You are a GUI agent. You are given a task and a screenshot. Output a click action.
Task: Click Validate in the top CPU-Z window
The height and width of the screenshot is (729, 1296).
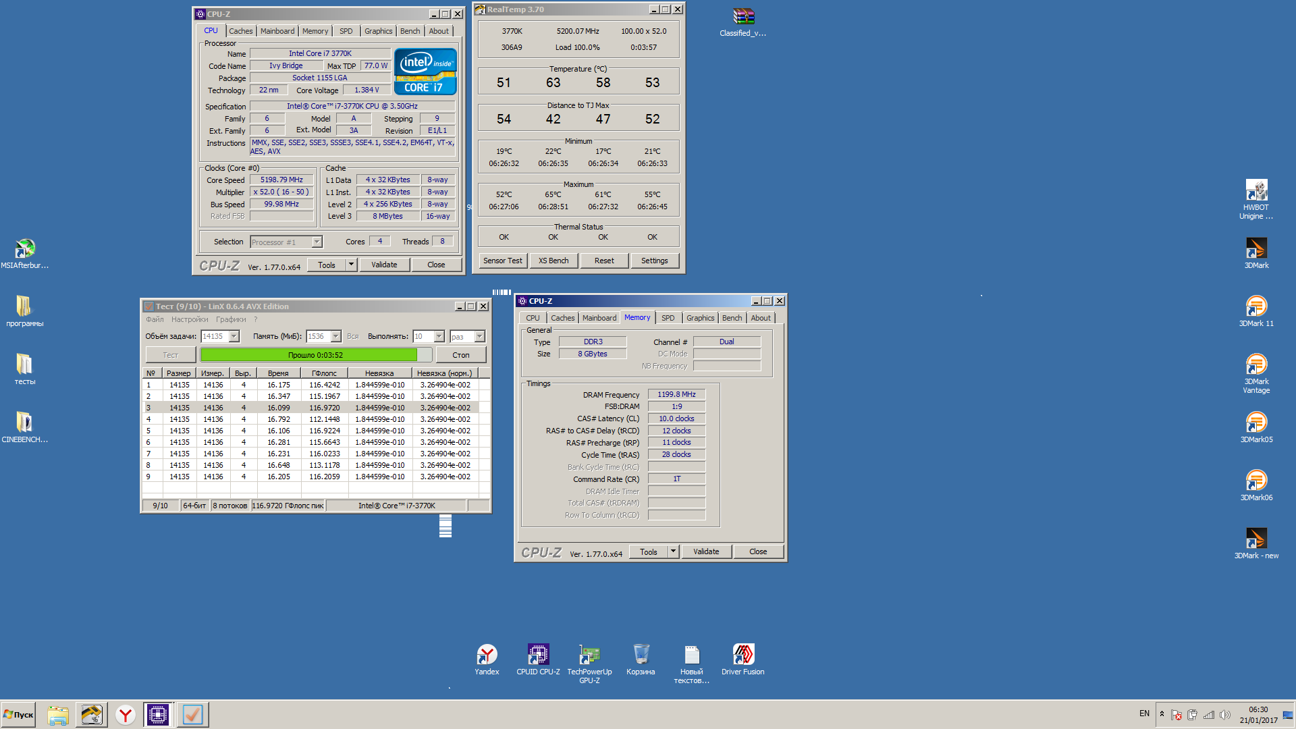[384, 265]
